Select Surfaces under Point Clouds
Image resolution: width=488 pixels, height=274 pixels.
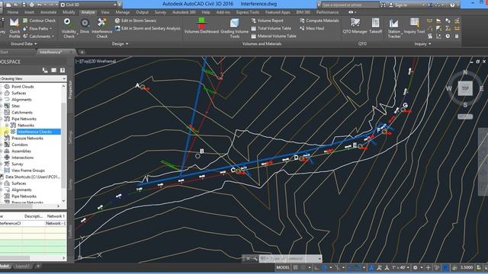[19, 93]
